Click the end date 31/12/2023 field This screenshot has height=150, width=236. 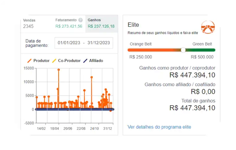pos(98,43)
